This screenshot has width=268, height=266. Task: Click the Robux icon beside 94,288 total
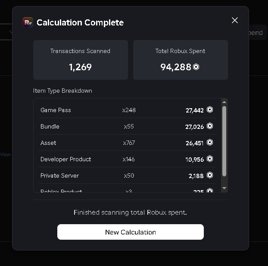196,67
